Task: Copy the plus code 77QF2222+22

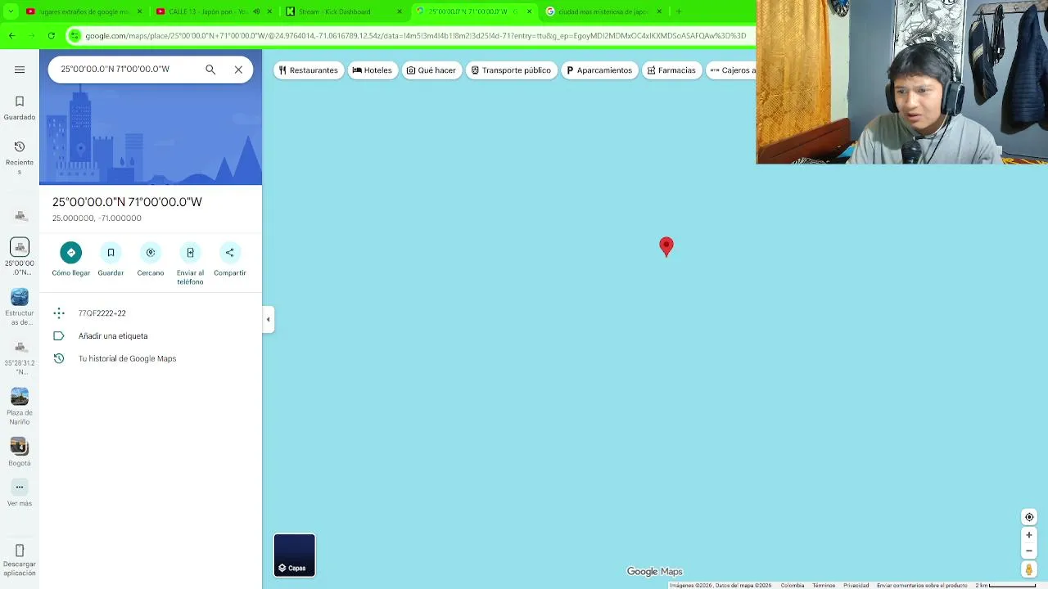Action: point(102,313)
